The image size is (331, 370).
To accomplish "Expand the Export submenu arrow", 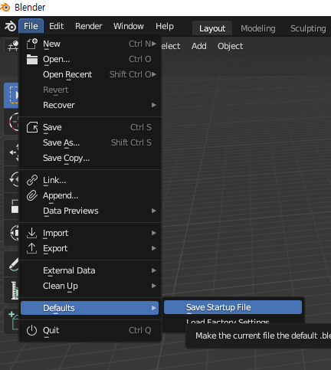I will point(154,248).
